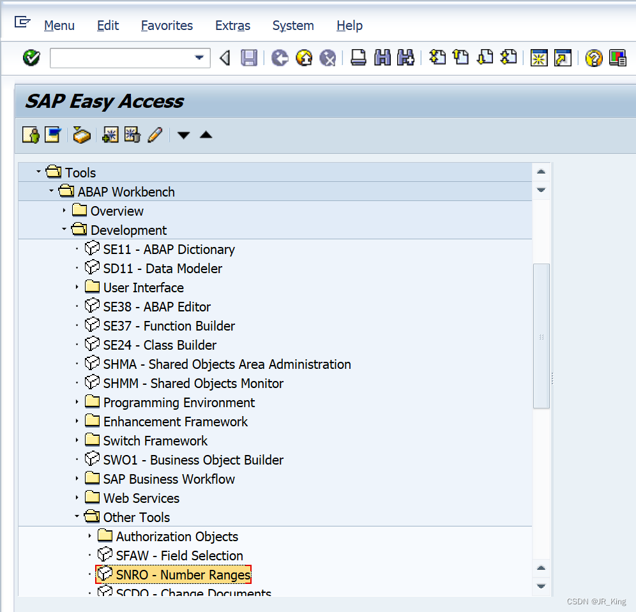The image size is (636, 612).
Task: Click the Print icon in the toolbar
Action: [x=358, y=57]
